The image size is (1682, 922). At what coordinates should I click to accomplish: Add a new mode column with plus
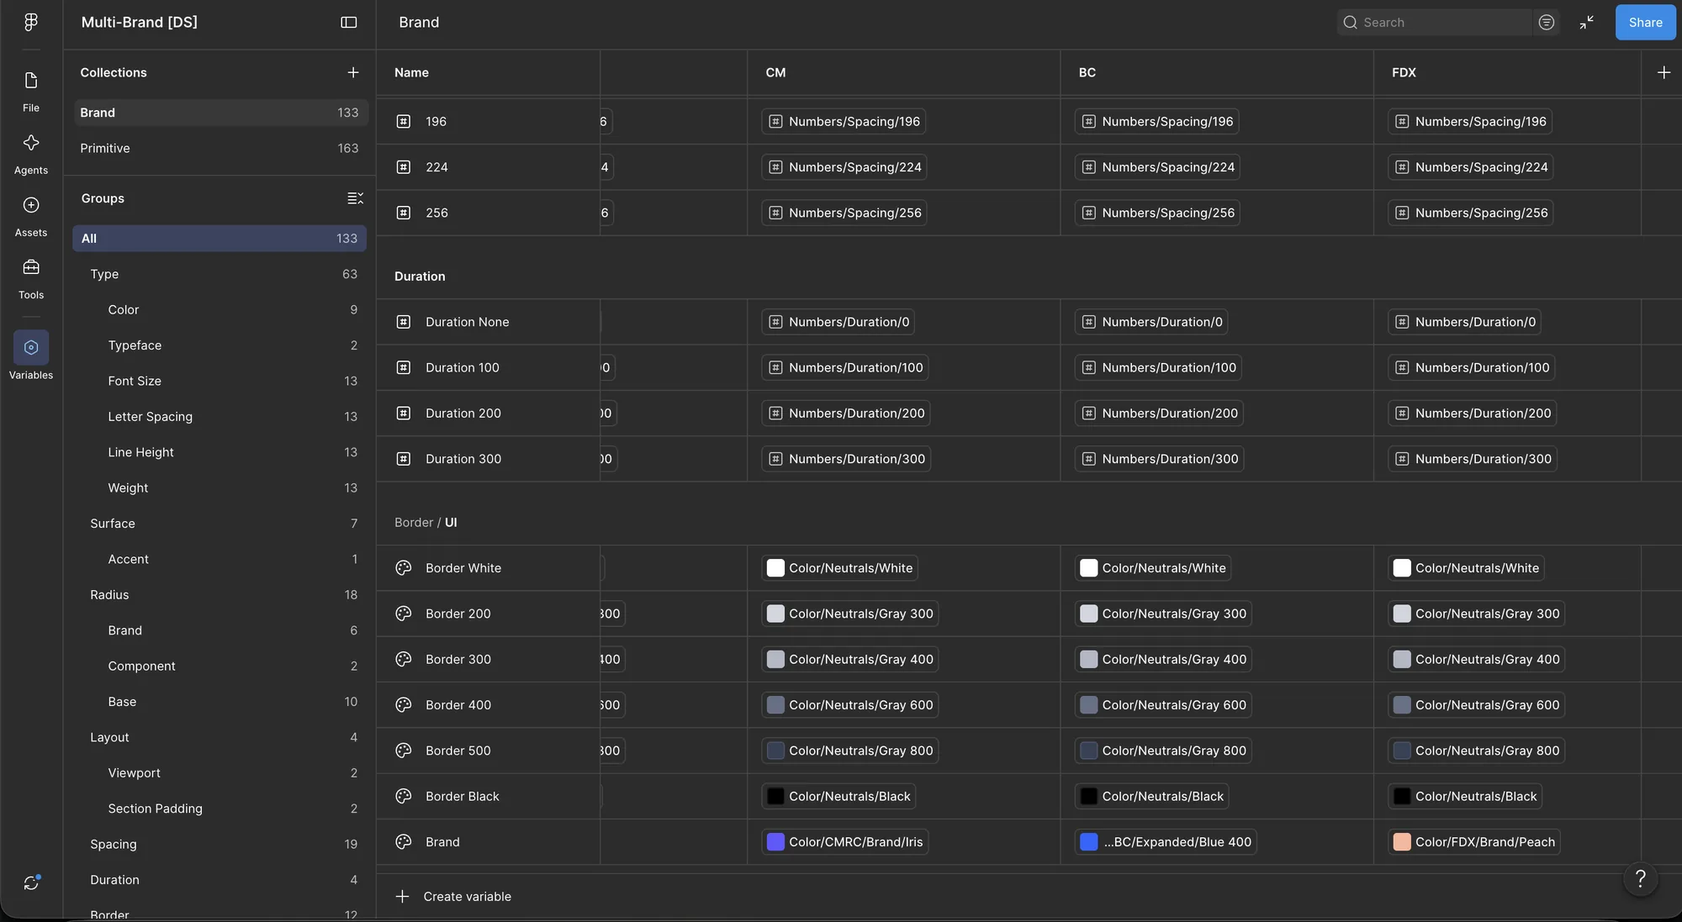click(x=1663, y=72)
